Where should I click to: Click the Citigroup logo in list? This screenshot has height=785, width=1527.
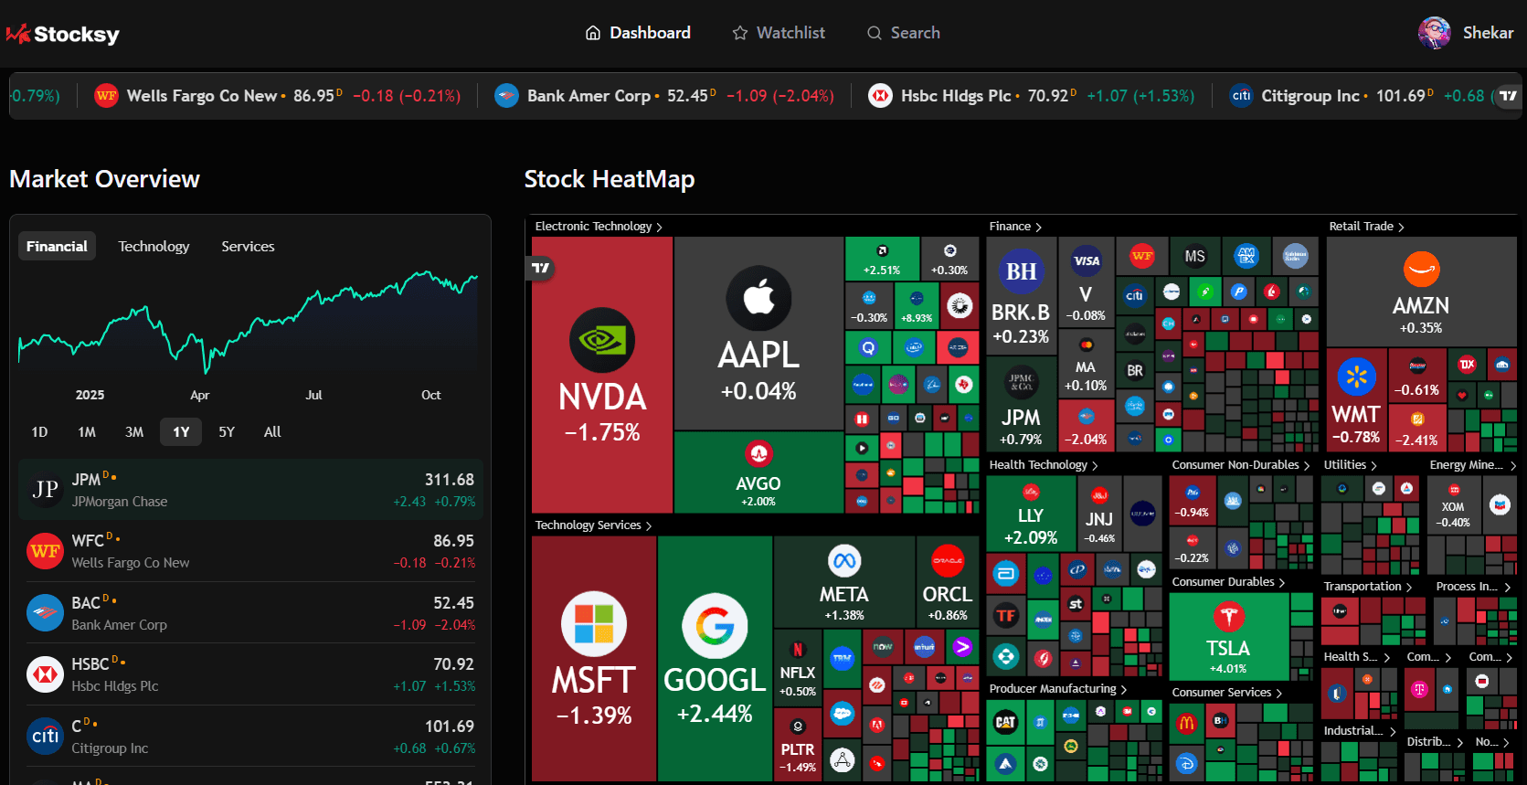click(45, 736)
